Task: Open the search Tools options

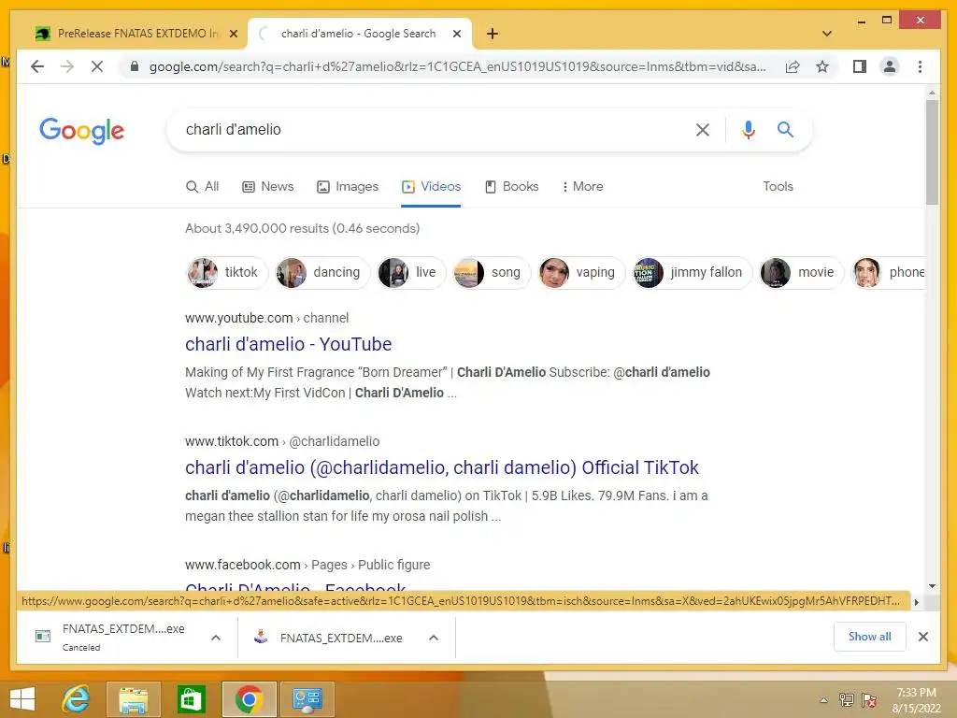Action: (x=778, y=187)
